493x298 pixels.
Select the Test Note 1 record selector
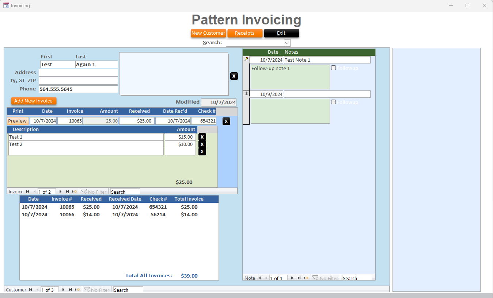point(246,73)
